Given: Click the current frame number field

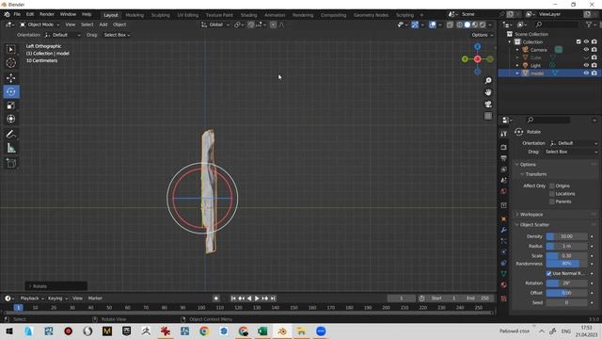Looking at the screenshot, I should pyautogui.click(x=402, y=299).
